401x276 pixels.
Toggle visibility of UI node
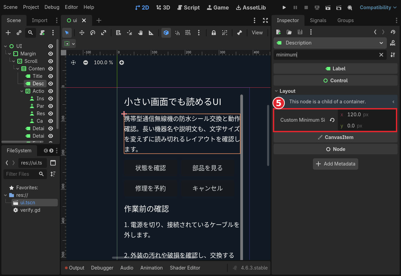[51, 46]
